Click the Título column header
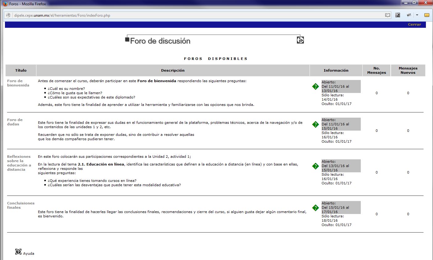This screenshot has width=433, height=260. (x=21, y=70)
